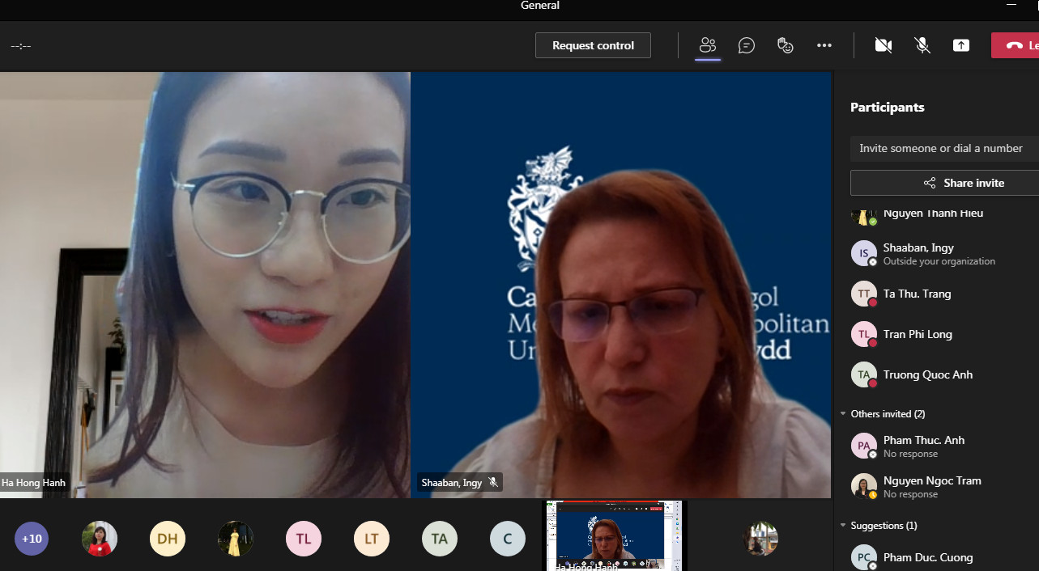Open the reactions and raise hand icon
This screenshot has width=1039, height=571.
(785, 45)
